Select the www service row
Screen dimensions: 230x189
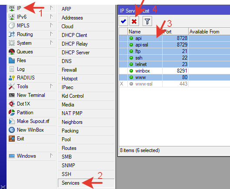(174, 77)
